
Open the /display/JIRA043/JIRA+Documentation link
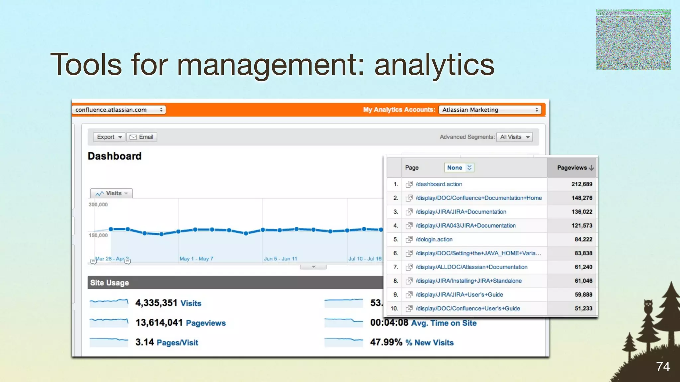pos(466,225)
